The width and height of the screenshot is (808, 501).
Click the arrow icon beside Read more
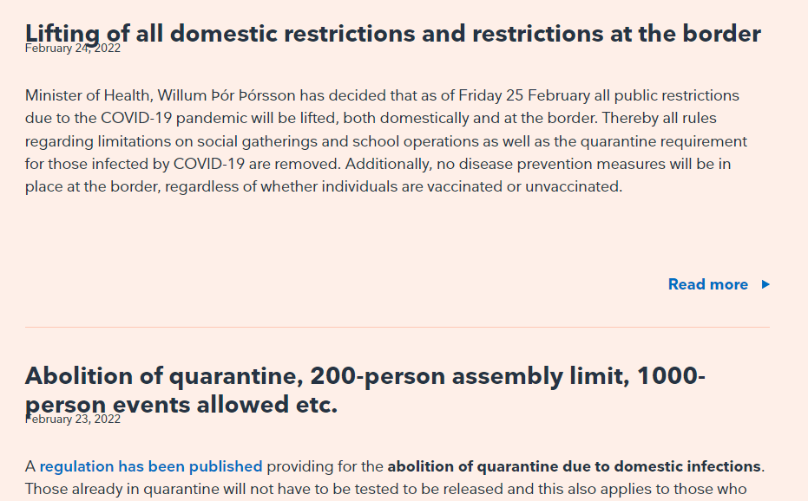[765, 284]
